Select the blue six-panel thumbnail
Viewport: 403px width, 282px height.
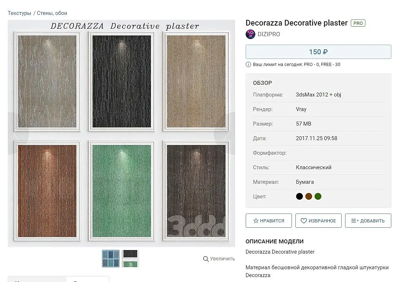pyautogui.click(x=111, y=259)
